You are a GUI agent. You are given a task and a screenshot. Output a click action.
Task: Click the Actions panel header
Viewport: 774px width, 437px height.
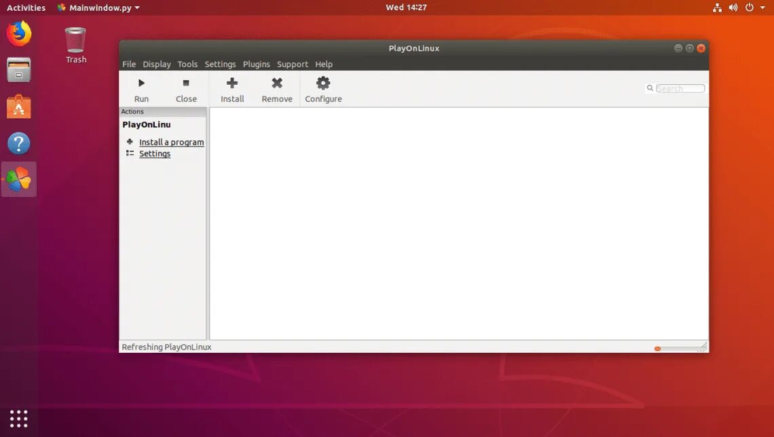tap(163, 111)
